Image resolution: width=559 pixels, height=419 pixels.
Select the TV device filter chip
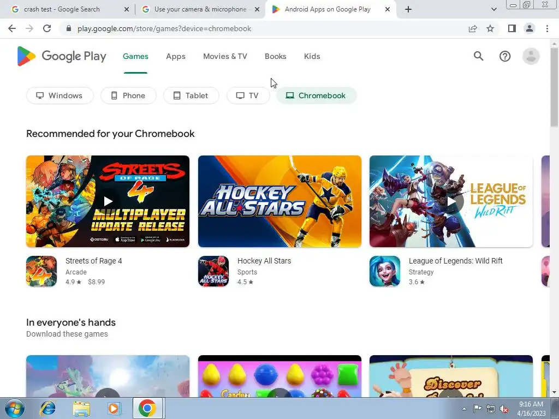[248, 95]
